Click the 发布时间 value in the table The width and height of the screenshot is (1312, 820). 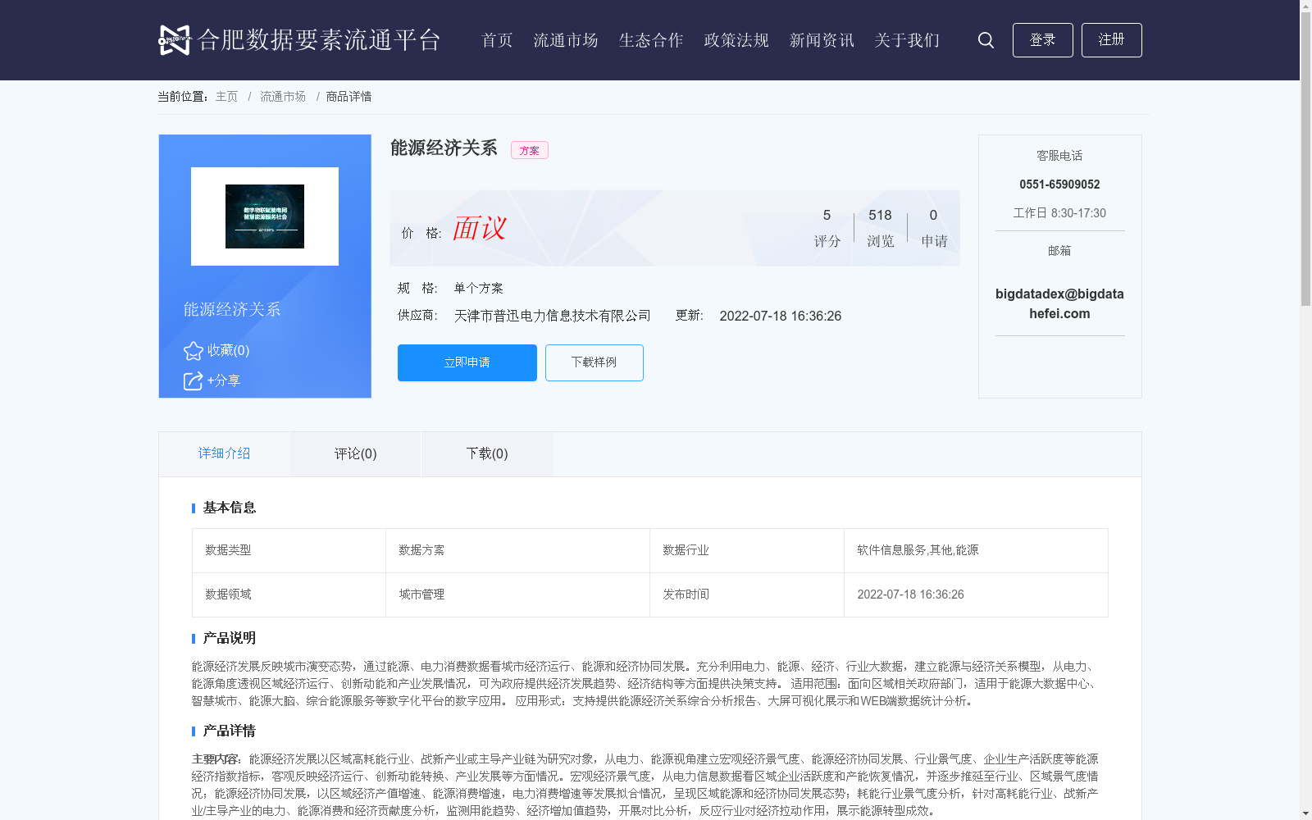pos(976,594)
